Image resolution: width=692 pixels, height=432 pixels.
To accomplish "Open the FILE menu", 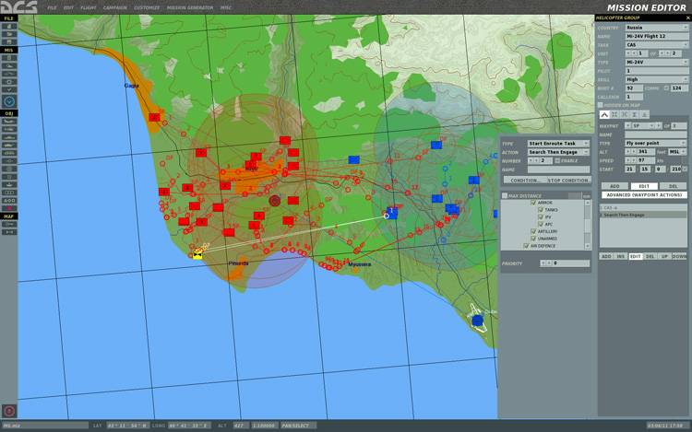I will [x=52, y=7].
